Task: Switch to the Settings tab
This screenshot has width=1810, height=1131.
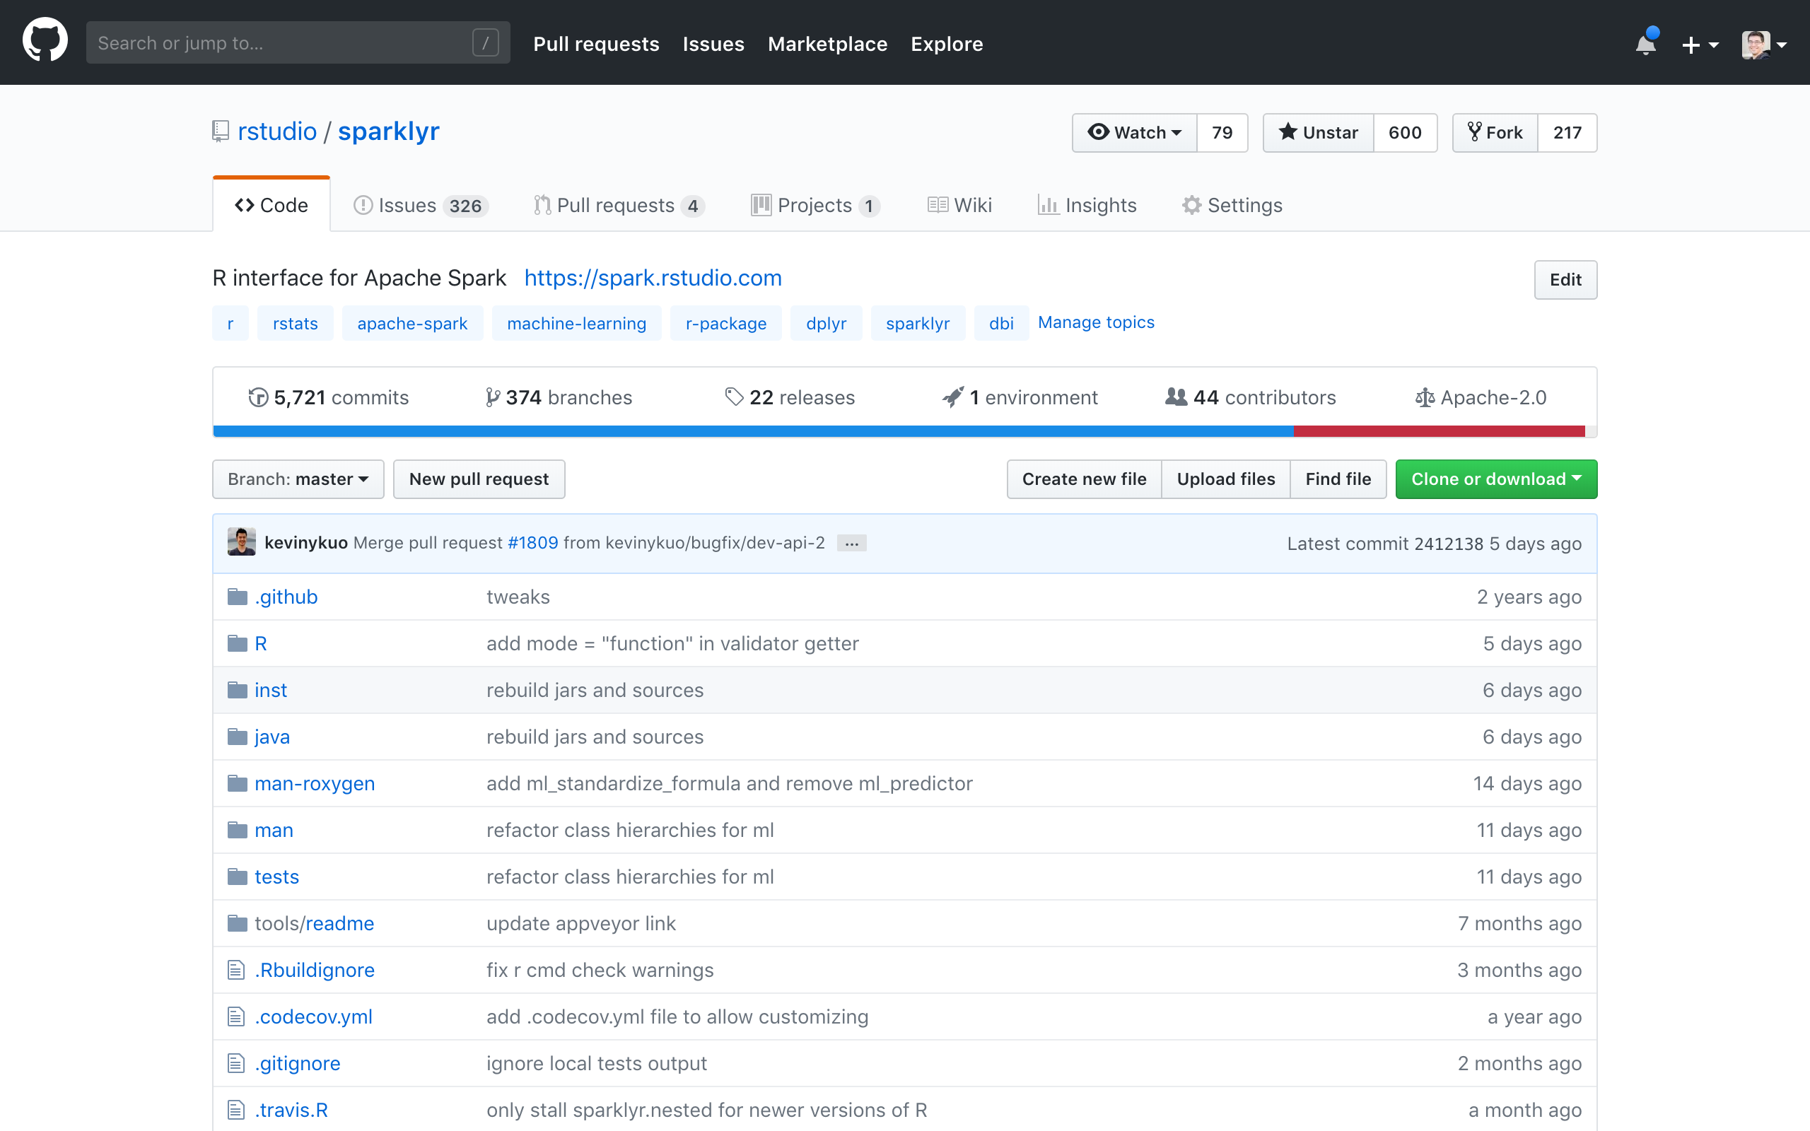Action: click(1232, 205)
